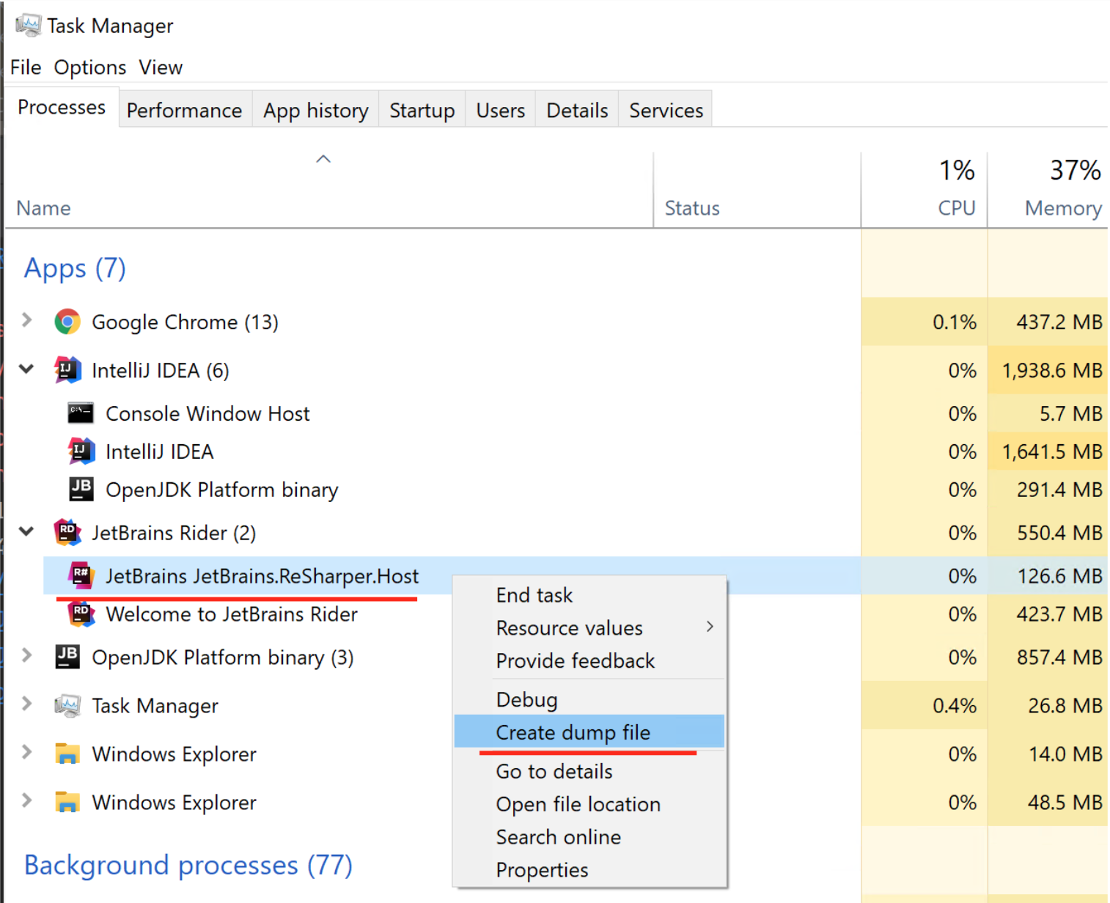
Task: Click the OpenJDK Platform binary (3) icon
Action: coord(67,657)
